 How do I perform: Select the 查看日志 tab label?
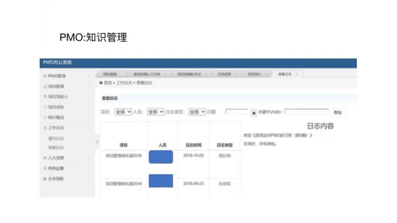click(285, 74)
